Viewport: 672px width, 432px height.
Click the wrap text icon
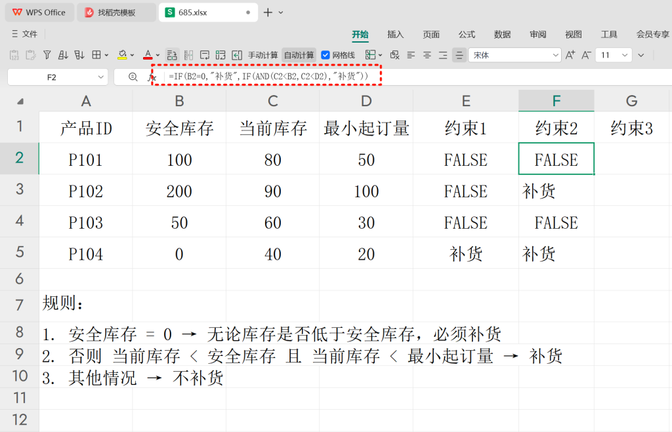(205, 55)
